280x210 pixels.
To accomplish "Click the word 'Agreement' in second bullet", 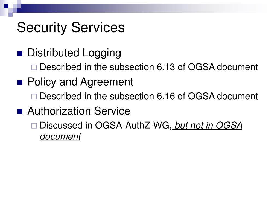I will (x=107, y=82).
